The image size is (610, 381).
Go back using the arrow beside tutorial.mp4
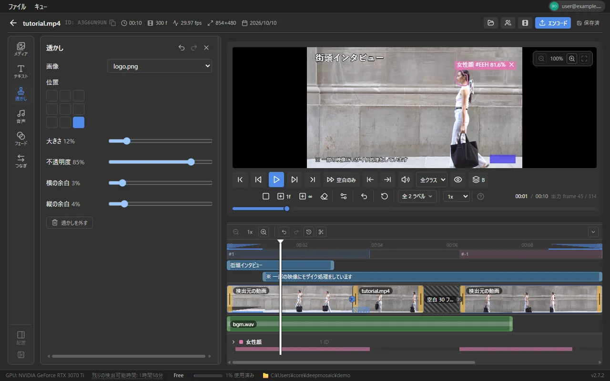pyautogui.click(x=13, y=23)
